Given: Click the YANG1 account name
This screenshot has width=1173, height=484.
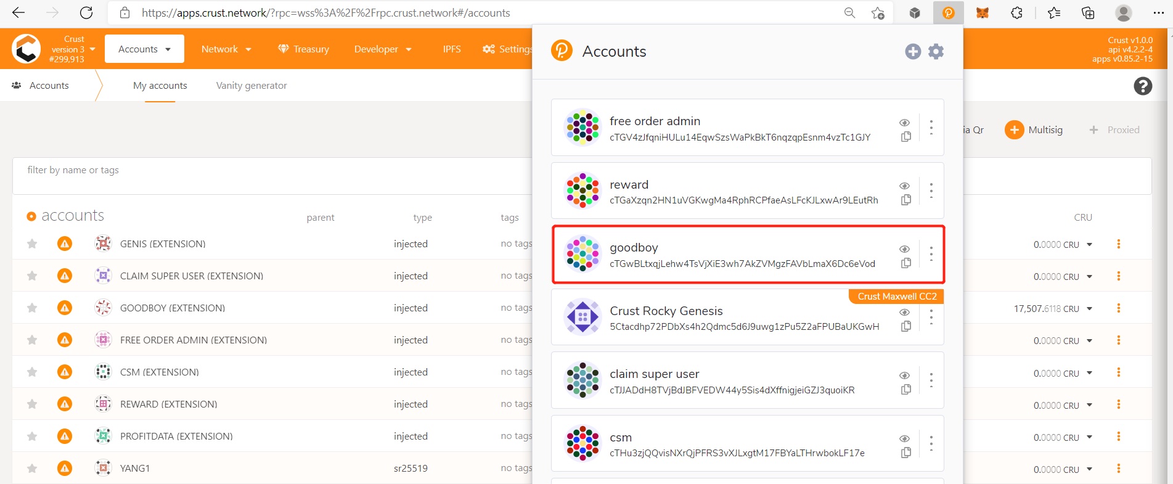Looking at the screenshot, I should pyautogui.click(x=135, y=469).
